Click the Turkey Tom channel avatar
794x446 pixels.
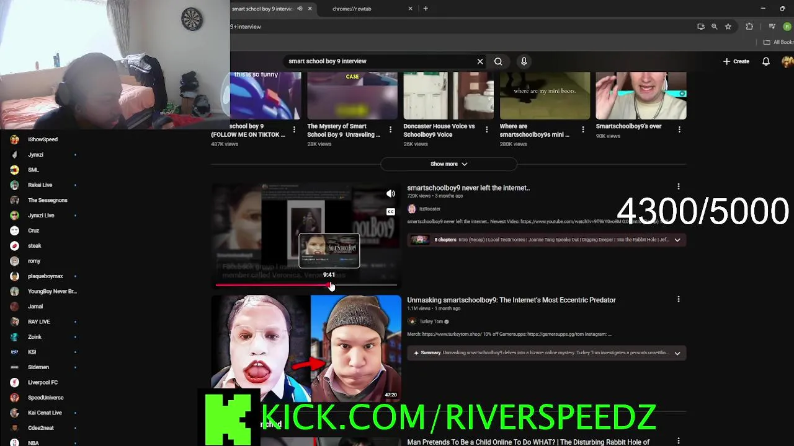(411, 321)
